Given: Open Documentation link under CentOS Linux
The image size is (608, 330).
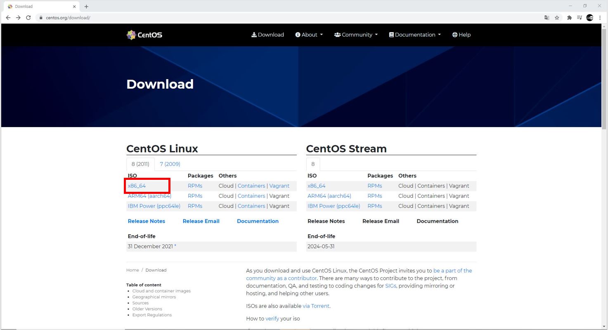Looking at the screenshot, I should pyautogui.click(x=258, y=221).
